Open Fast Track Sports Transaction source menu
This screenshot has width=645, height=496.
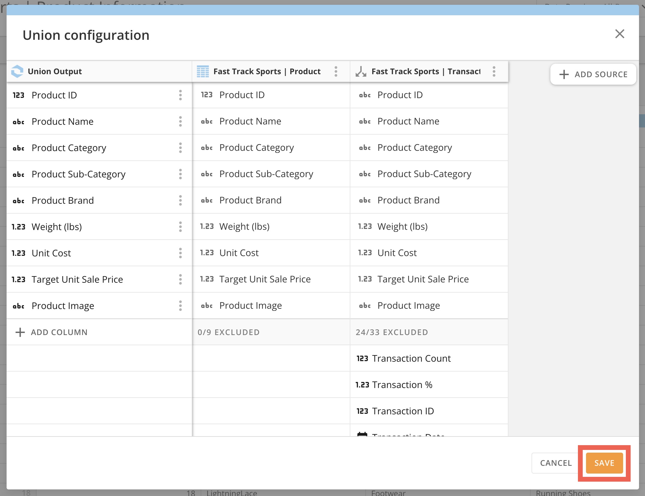point(494,71)
